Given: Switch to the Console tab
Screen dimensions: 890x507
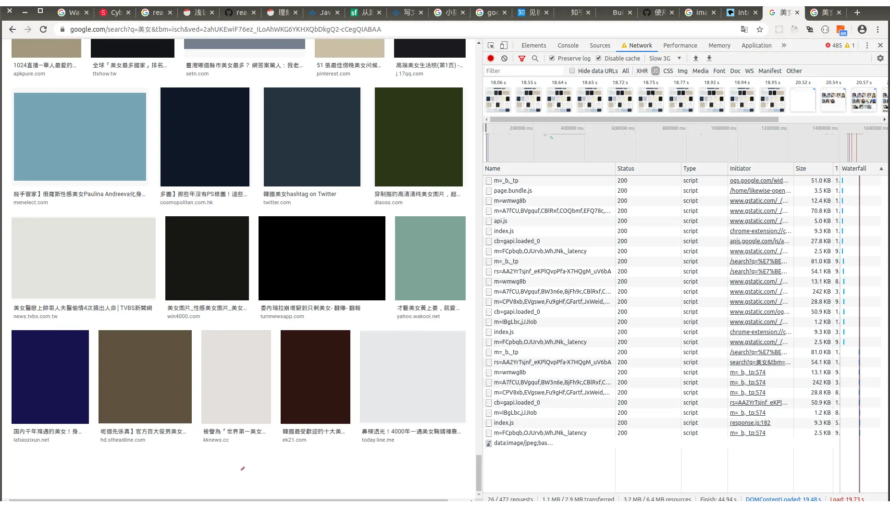Looking at the screenshot, I should 568,45.
